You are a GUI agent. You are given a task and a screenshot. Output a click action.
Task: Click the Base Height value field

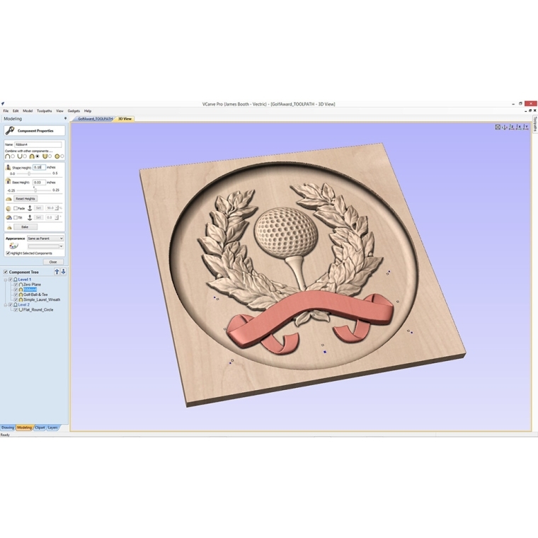pos(39,182)
